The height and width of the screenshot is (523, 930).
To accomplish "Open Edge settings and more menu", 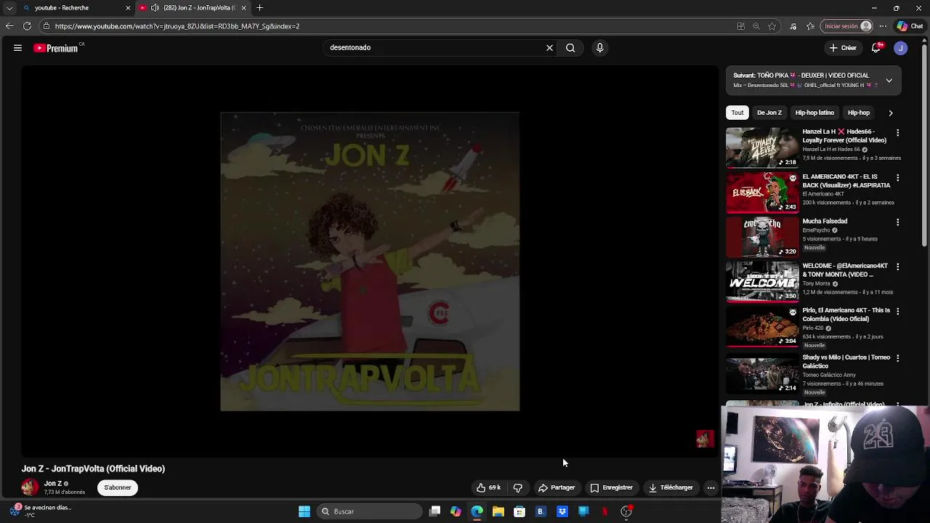I will (x=883, y=26).
